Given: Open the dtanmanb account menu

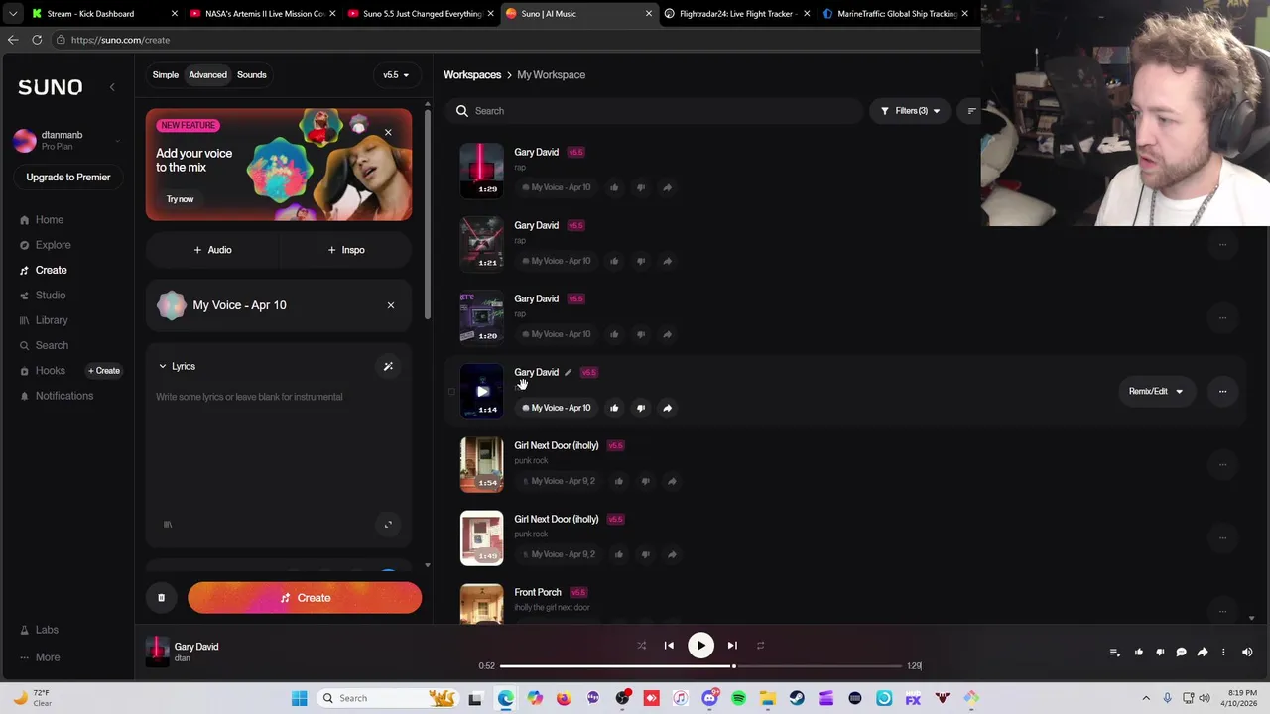Looking at the screenshot, I should pyautogui.click(x=67, y=140).
